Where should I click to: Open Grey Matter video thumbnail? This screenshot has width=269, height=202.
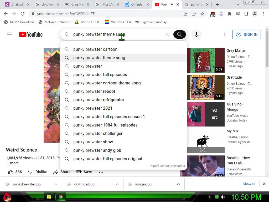click(x=206, y=60)
